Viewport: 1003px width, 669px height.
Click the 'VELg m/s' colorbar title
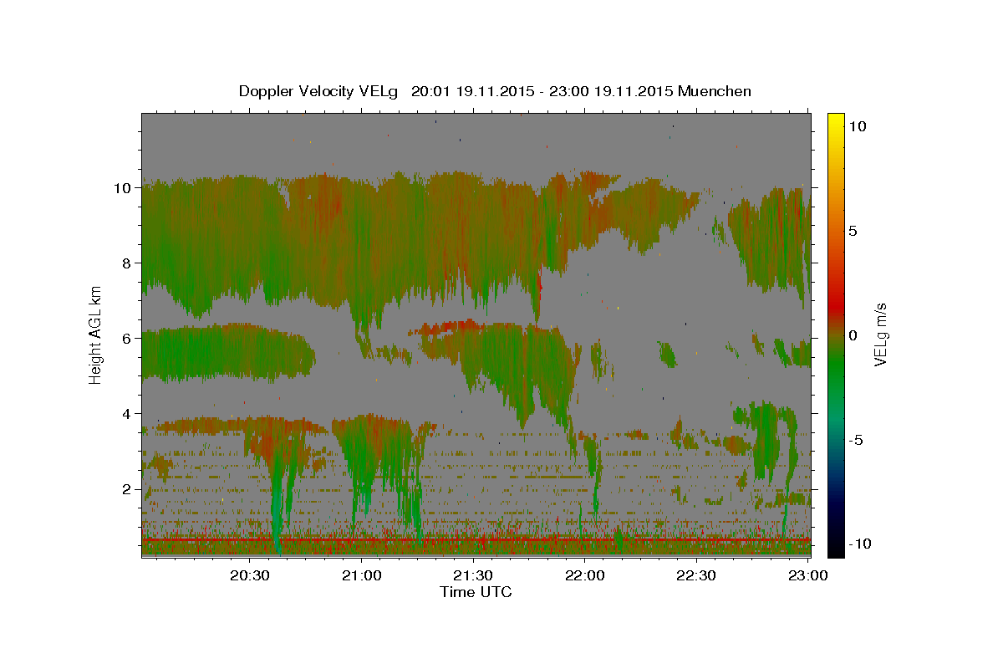pos(881,334)
